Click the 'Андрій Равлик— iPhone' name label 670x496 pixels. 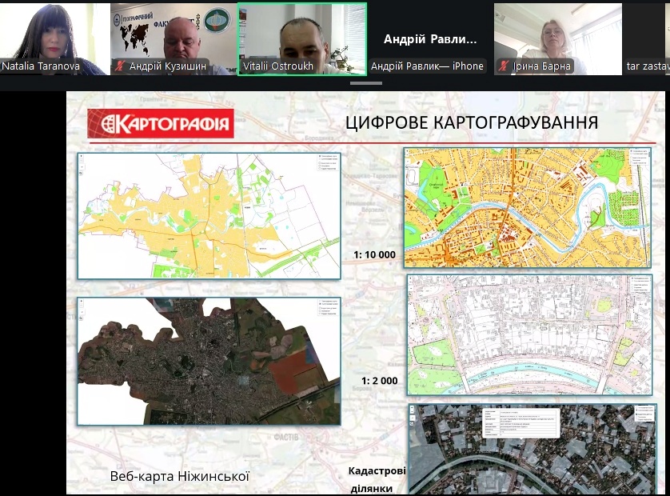[427, 66]
